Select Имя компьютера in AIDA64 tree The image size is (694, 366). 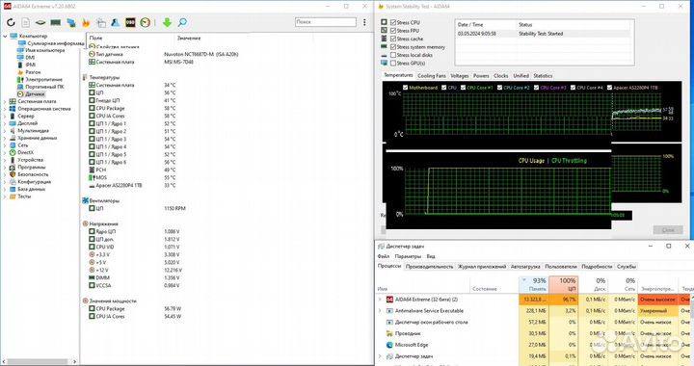click(44, 50)
